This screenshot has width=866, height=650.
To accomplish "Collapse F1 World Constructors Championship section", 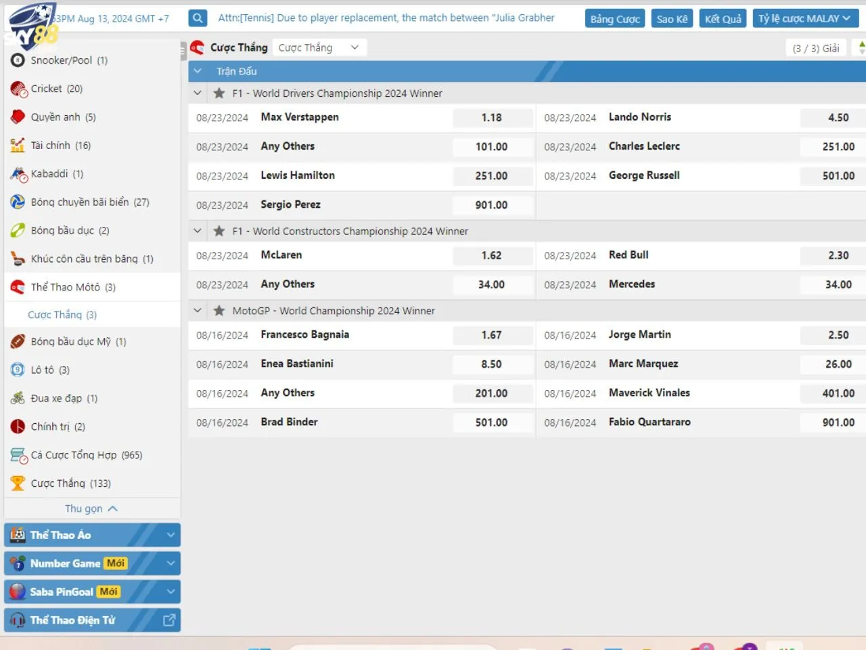I will [198, 231].
